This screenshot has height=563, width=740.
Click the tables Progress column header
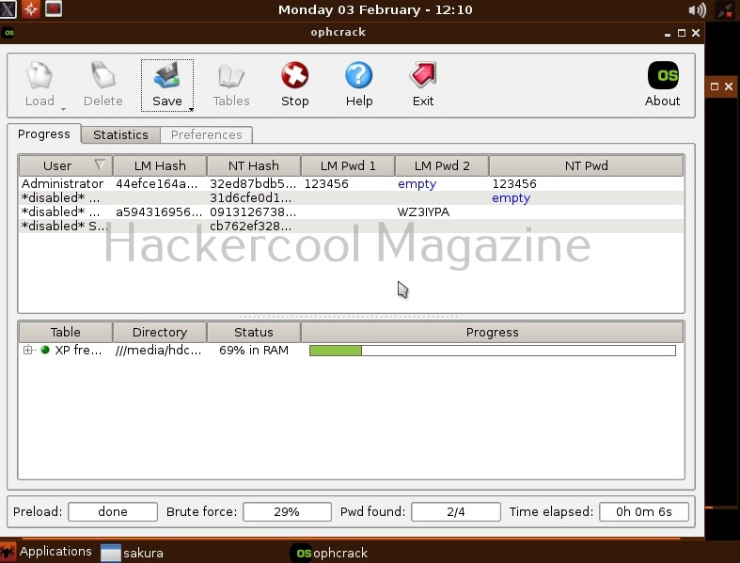pyautogui.click(x=492, y=332)
